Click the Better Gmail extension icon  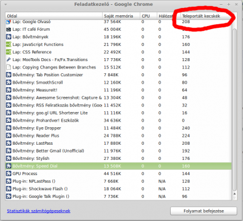point(9,151)
